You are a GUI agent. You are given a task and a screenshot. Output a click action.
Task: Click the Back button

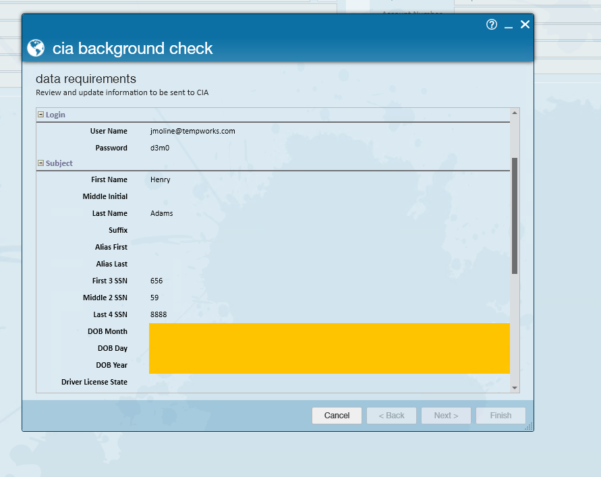tap(391, 415)
